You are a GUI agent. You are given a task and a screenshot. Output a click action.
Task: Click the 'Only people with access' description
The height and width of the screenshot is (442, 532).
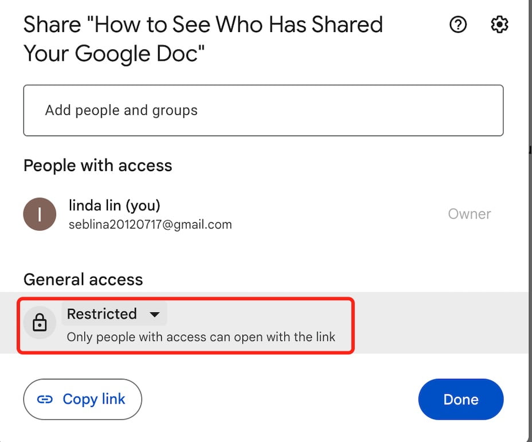201,337
